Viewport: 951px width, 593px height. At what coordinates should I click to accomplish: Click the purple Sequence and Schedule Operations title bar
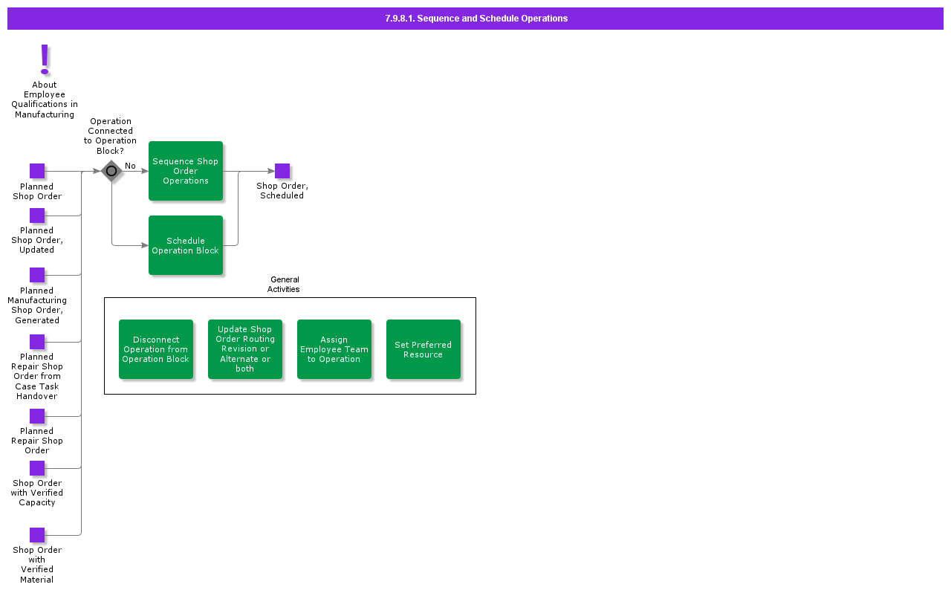point(475,19)
